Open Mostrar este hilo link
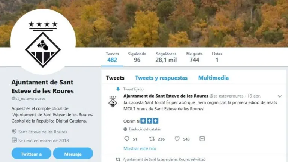Viewport: 288px width, 162px height. click(x=139, y=148)
